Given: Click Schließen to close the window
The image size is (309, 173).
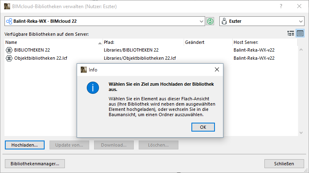Looking at the screenshot, I should click(x=284, y=164).
